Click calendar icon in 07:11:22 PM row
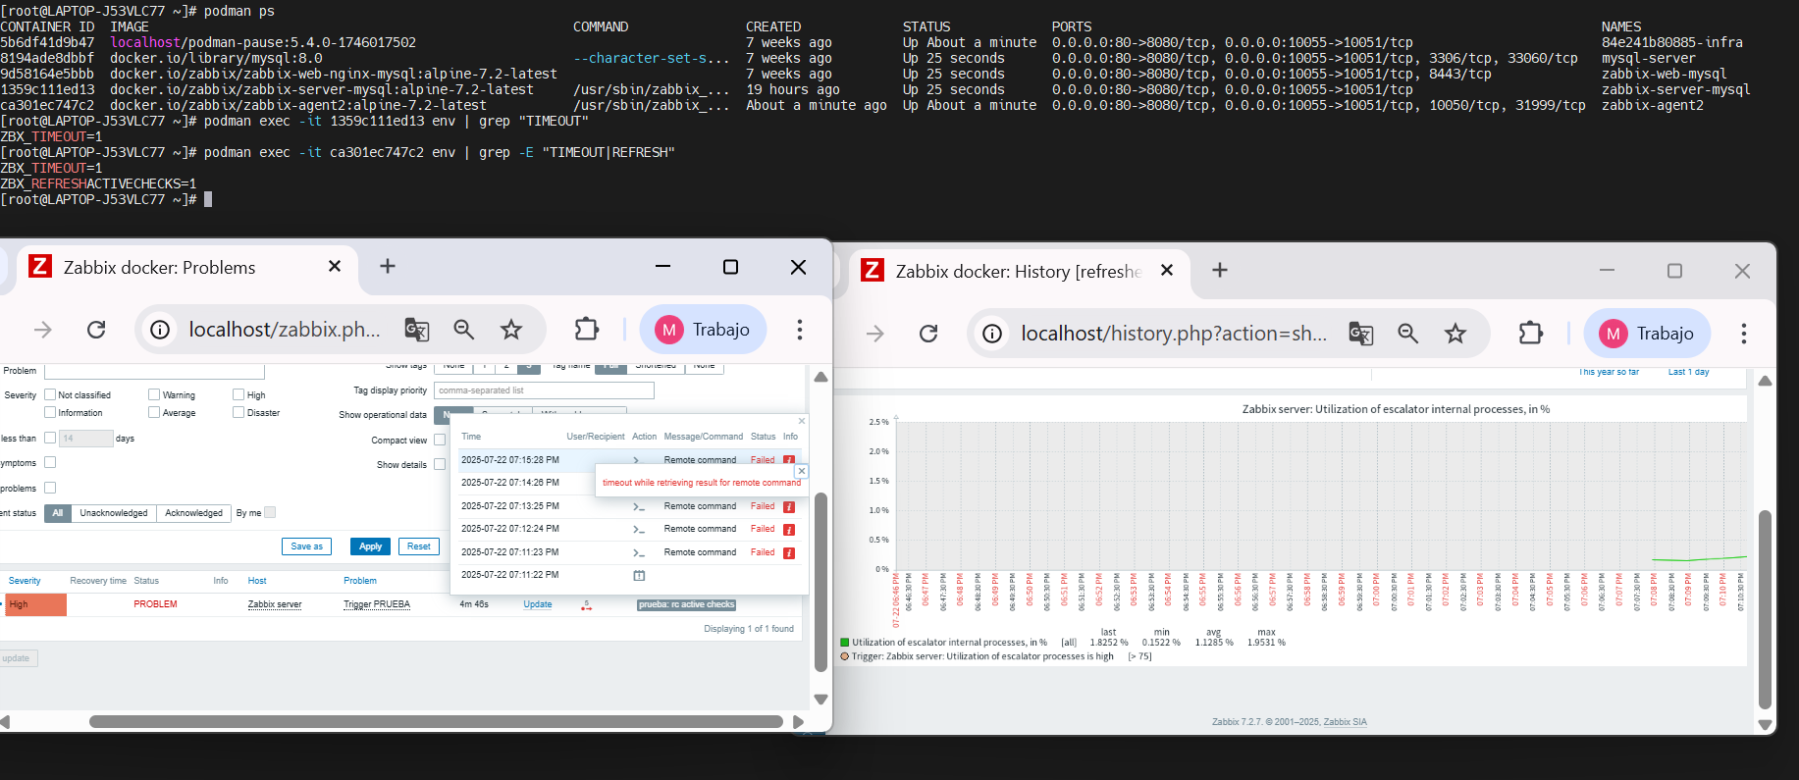Screen dimensions: 1799x780 [x=639, y=575]
